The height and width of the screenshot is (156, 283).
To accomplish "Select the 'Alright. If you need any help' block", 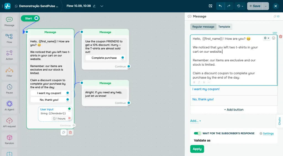I will click(x=105, y=93).
